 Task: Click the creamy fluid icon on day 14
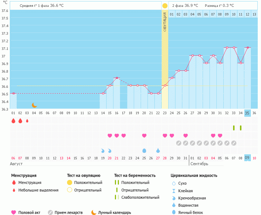(x=103, y=150)
